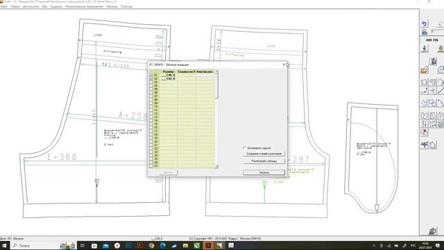Click the Закрыть button in dialog
Screen dimensions: 444x250
[x=264, y=172]
